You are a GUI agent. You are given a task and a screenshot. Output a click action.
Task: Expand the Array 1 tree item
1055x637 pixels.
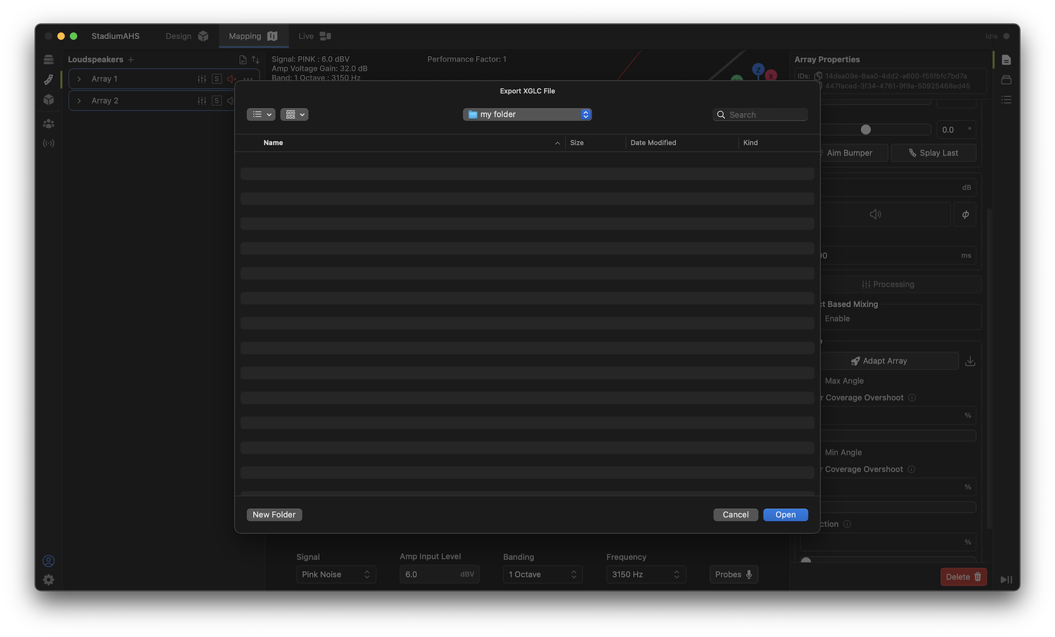pyautogui.click(x=79, y=79)
